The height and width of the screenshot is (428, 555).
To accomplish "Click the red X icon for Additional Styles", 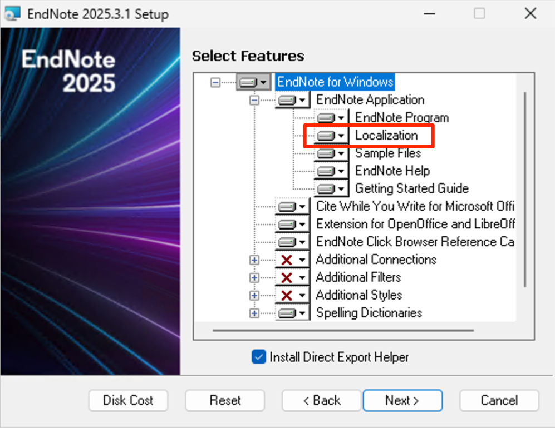I will [x=286, y=295].
